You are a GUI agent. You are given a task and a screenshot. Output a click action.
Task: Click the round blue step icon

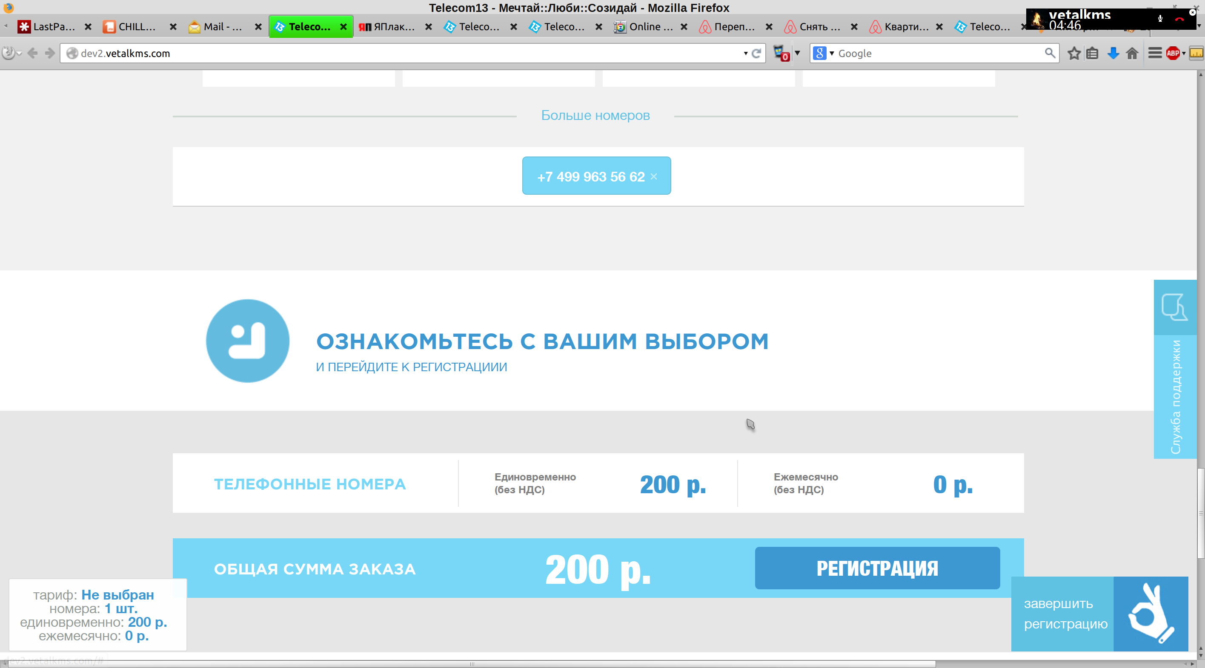[247, 341]
